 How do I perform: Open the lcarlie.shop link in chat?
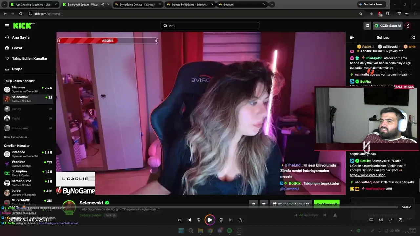367,175
